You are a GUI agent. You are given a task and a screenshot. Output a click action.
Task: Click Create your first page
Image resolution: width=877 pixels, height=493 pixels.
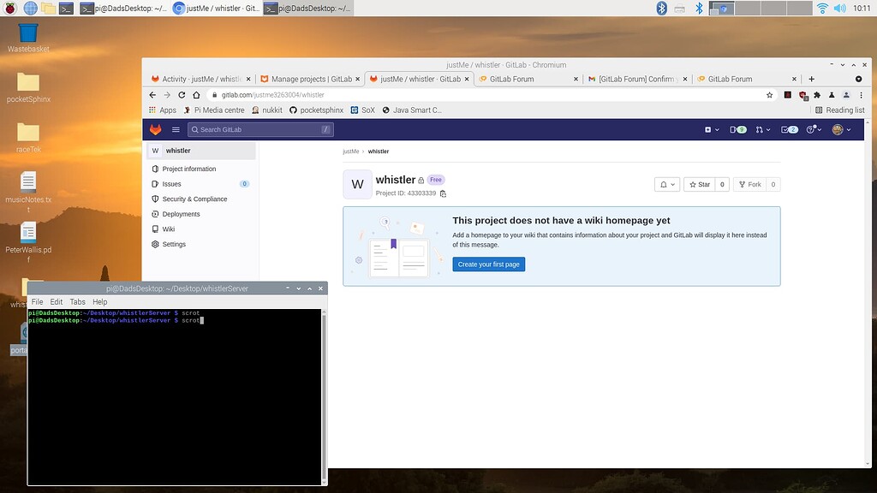click(488, 264)
